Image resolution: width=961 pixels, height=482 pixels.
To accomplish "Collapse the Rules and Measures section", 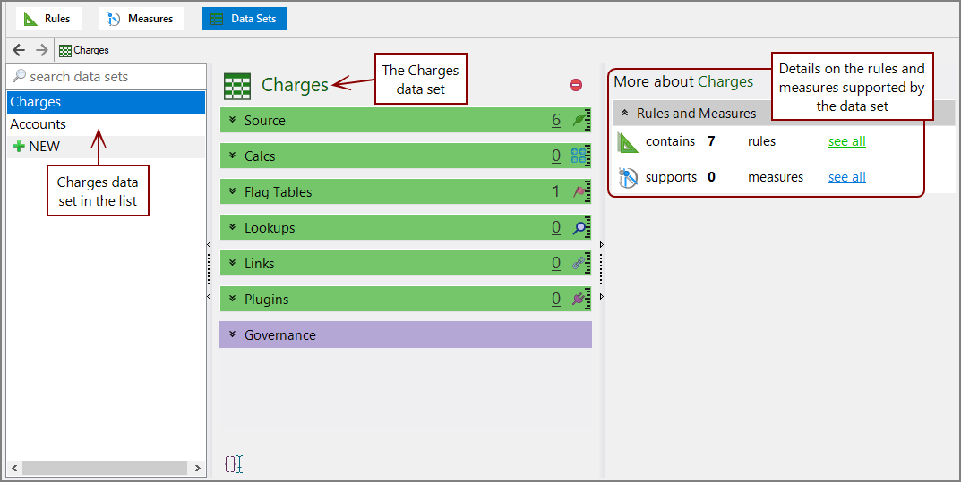I will pyautogui.click(x=624, y=114).
